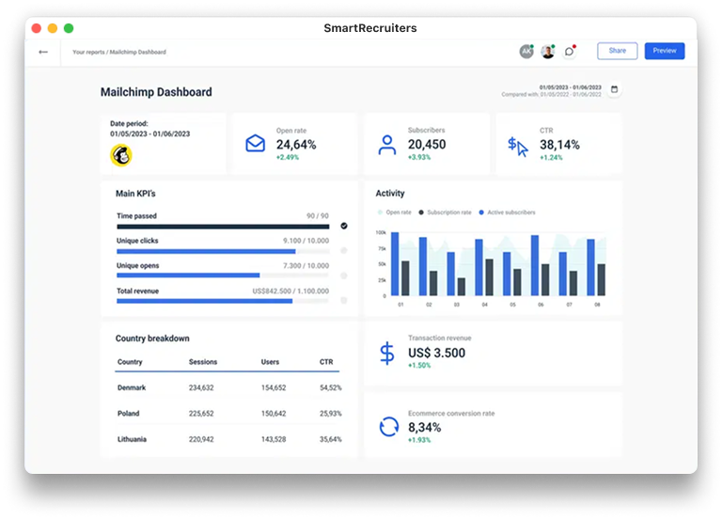Viewport: 722px width, 519px height.
Task: Click the Preview button
Action: click(665, 51)
